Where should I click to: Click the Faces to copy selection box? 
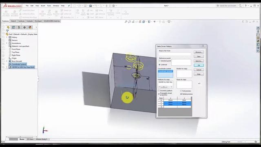[184, 85]
